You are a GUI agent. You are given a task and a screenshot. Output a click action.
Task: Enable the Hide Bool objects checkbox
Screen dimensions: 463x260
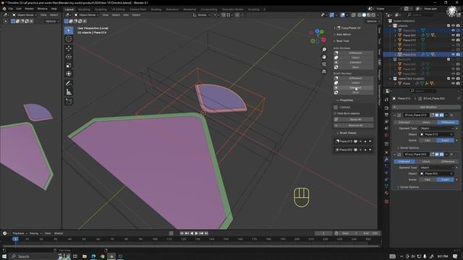(x=336, y=113)
